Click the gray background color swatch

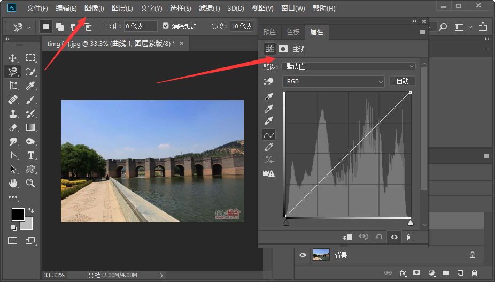(28, 224)
